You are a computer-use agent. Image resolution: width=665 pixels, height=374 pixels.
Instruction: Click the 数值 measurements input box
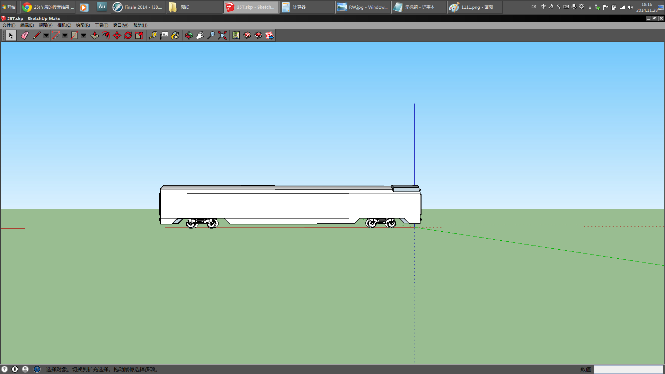point(628,369)
